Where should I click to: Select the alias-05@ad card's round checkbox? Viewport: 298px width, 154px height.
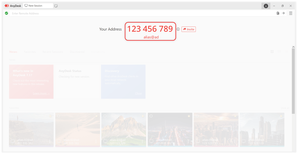pyautogui.click(x=197, y=116)
